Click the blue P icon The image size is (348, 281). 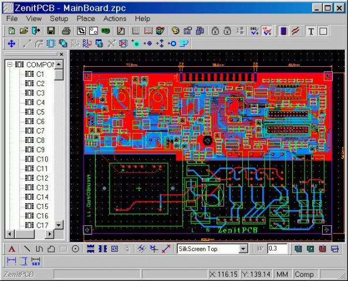click(184, 43)
